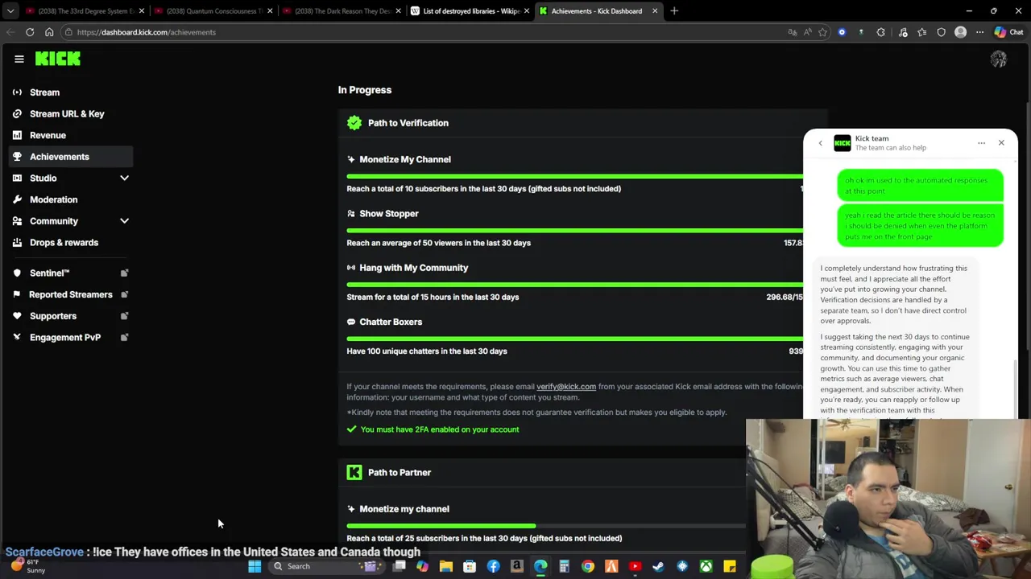
Task: Switch to List of destroyed libraries Wikipedia tab
Action: (x=470, y=11)
